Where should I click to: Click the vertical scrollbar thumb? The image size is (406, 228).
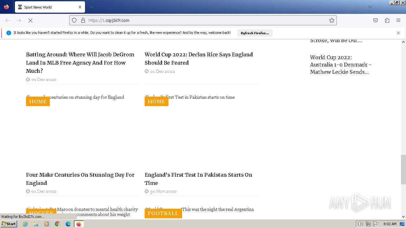tap(403, 169)
